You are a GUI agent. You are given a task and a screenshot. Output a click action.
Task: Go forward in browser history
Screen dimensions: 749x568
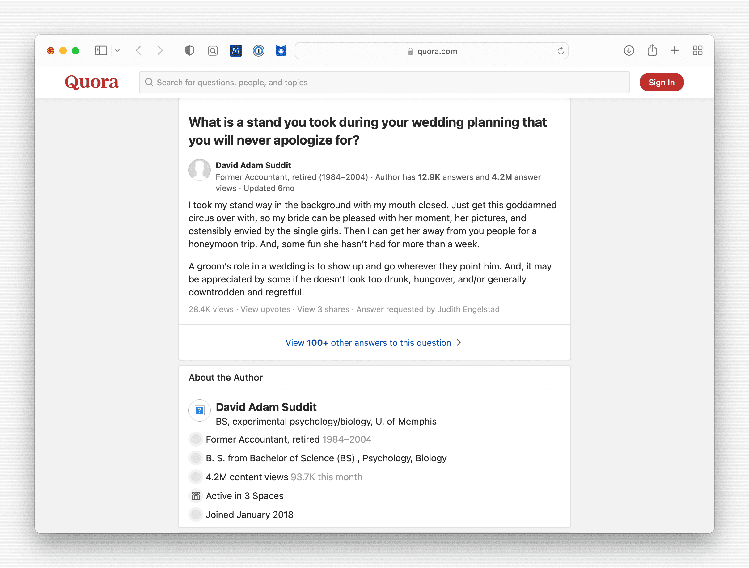[x=160, y=51]
